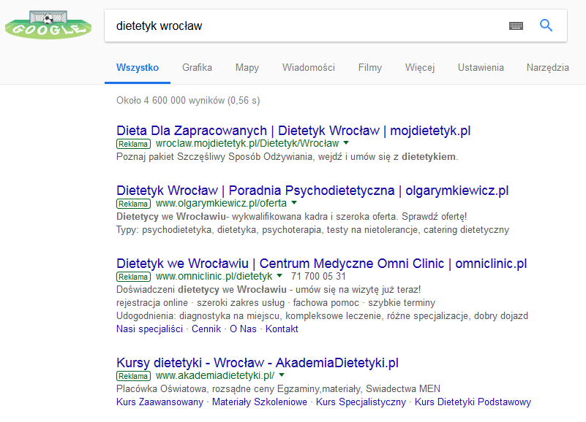Open the Filmy tab
This screenshot has width=586, height=422.
(370, 68)
